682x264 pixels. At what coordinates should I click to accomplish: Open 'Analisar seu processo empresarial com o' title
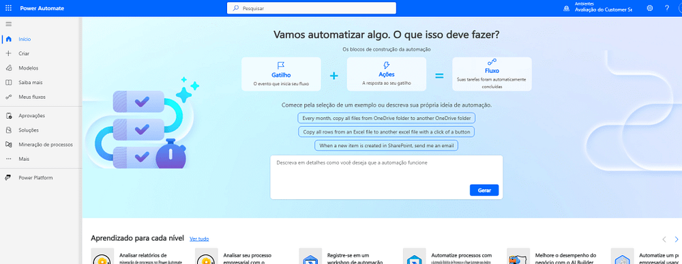(x=248, y=259)
